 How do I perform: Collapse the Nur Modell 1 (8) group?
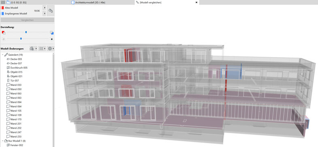tap(3, 141)
